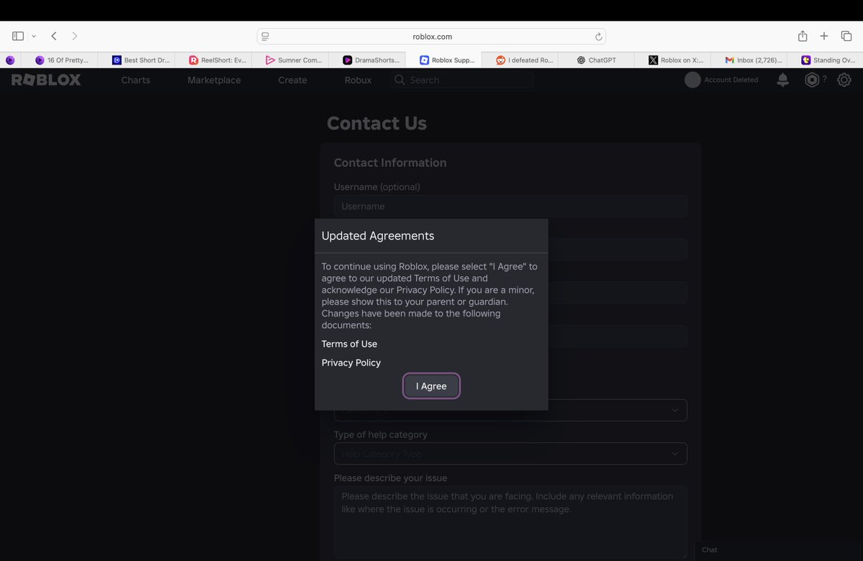This screenshot has width=863, height=561.
Task: Click the roblox.com address bar
Action: [x=432, y=36]
